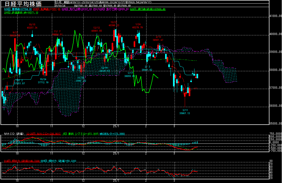Click the 052/026日 先行下限=39099.93 legend label
Viewport: 282px width, 183px height.
111,9
